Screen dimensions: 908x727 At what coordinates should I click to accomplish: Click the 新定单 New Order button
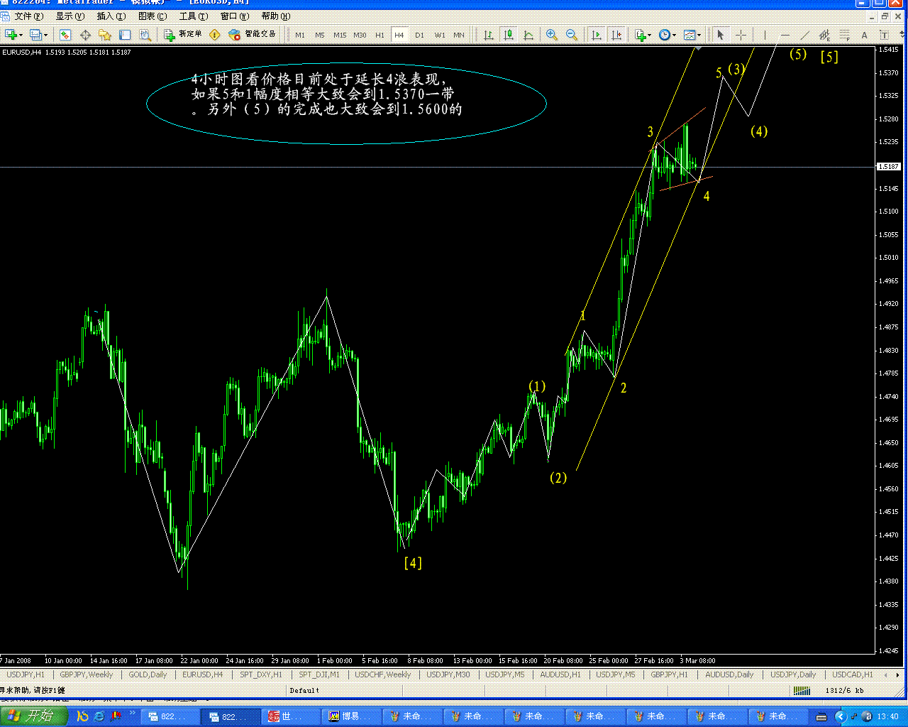(x=184, y=34)
